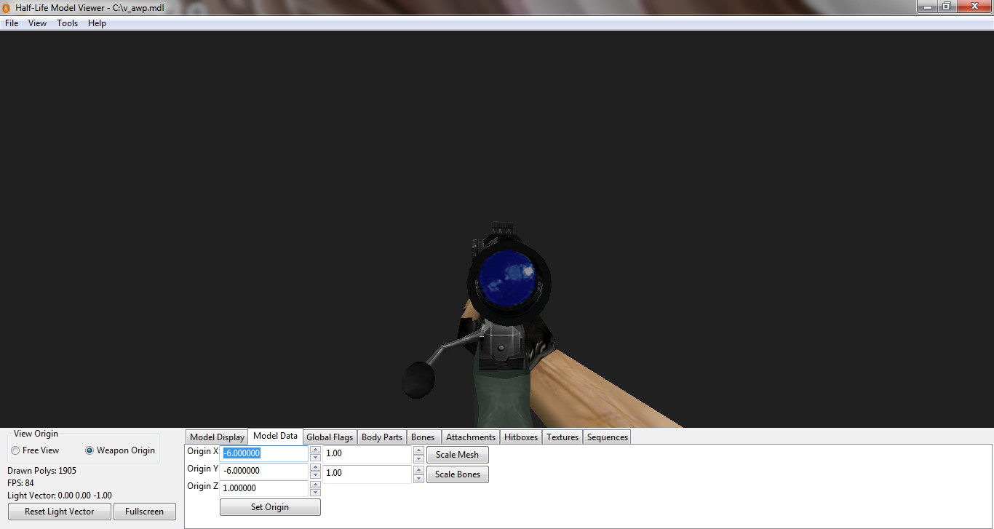The height and width of the screenshot is (529, 994).
Task: Click the Scale Mesh button
Action: click(458, 455)
